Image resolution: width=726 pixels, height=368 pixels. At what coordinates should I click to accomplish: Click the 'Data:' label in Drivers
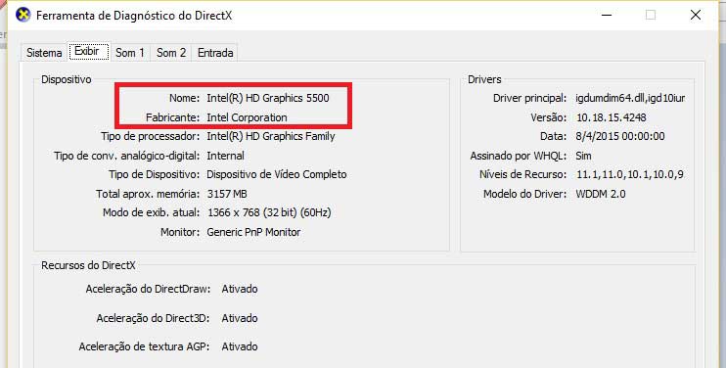coord(553,137)
